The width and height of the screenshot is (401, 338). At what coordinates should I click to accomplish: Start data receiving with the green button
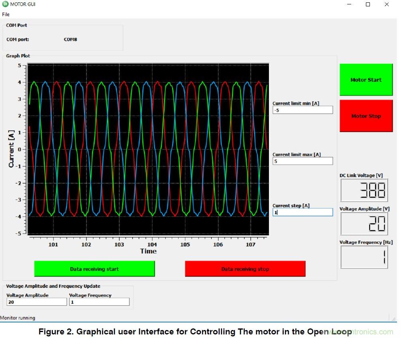pos(94,269)
